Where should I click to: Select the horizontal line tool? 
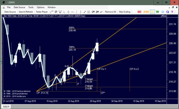pyautogui.click(x=72, y=12)
